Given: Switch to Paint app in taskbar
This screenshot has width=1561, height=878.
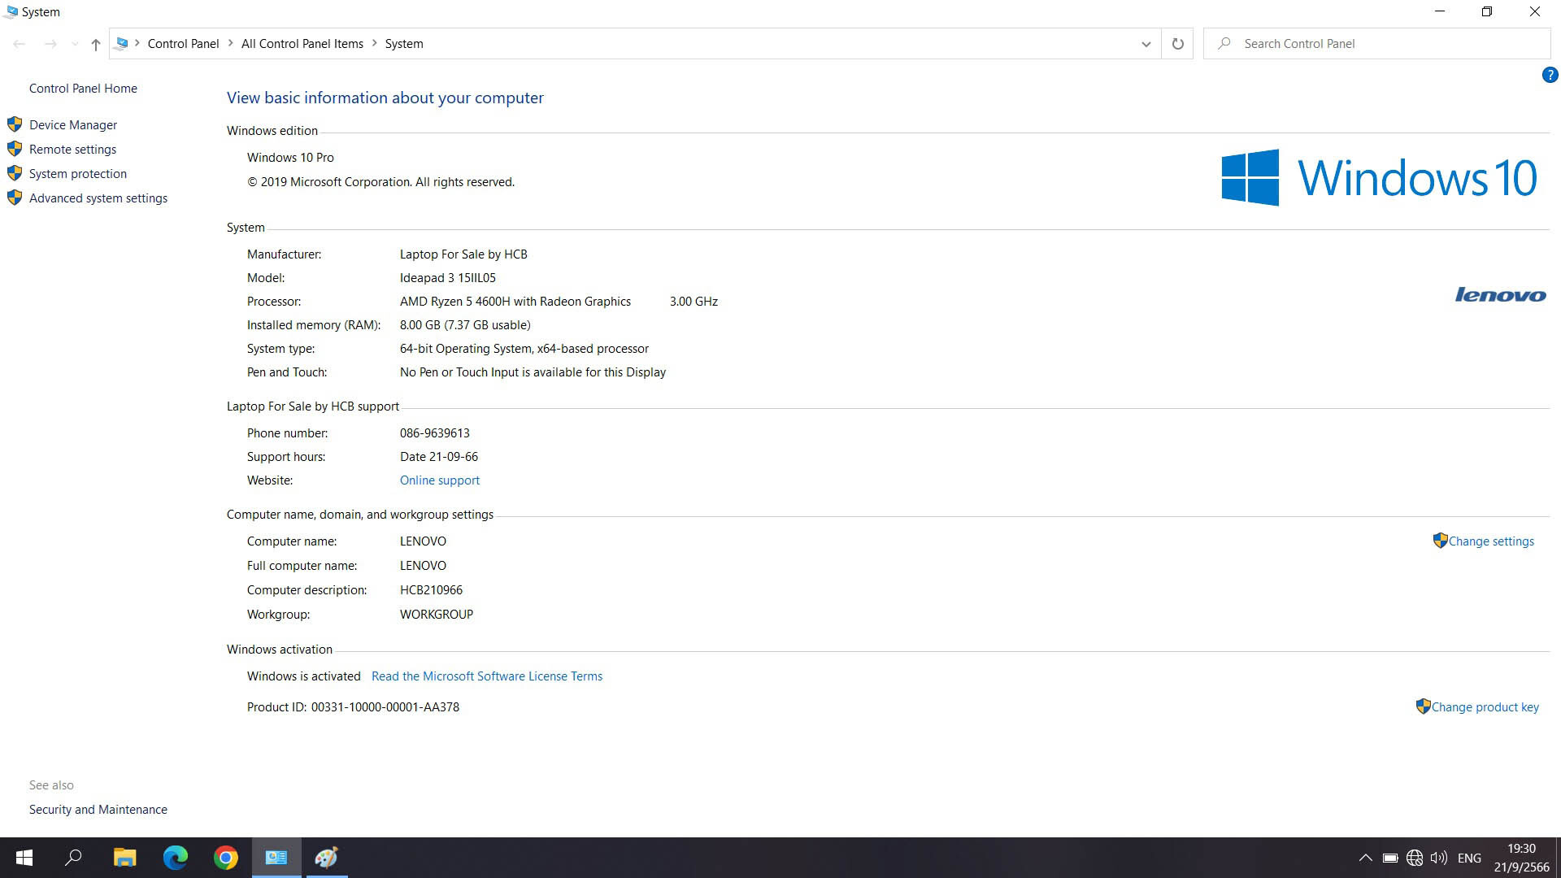Looking at the screenshot, I should [x=327, y=858].
